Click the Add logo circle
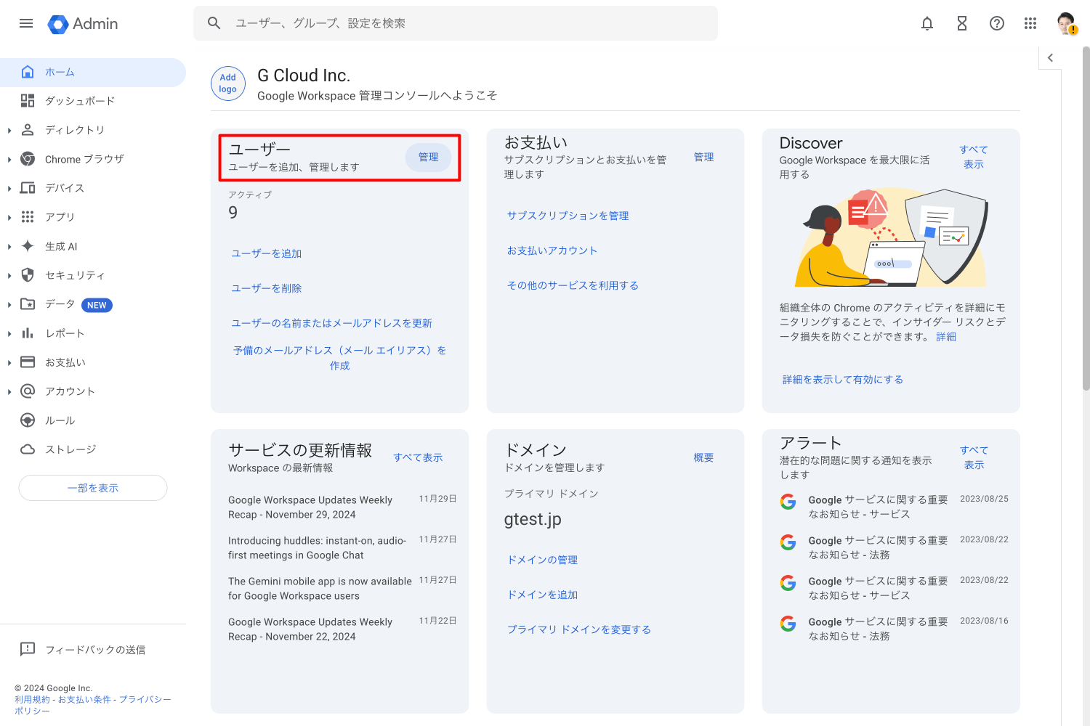 pos(228,83)
